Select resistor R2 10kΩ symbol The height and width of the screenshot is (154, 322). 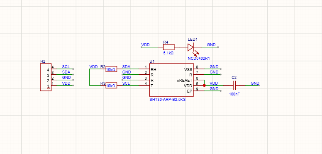(x=111, y=69)
